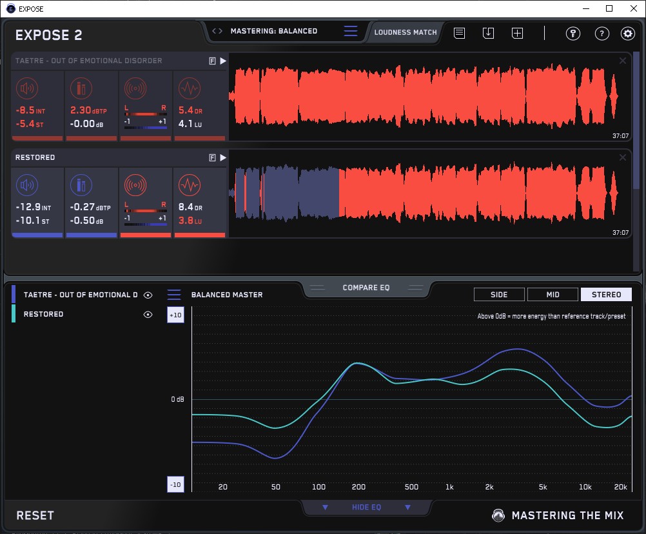Screen dimensions: 646x534
Task: Click the RESTORED track title
Action: [x=35, y=157]
